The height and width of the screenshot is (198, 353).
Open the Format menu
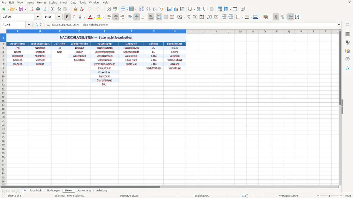[x=41, y=2]
